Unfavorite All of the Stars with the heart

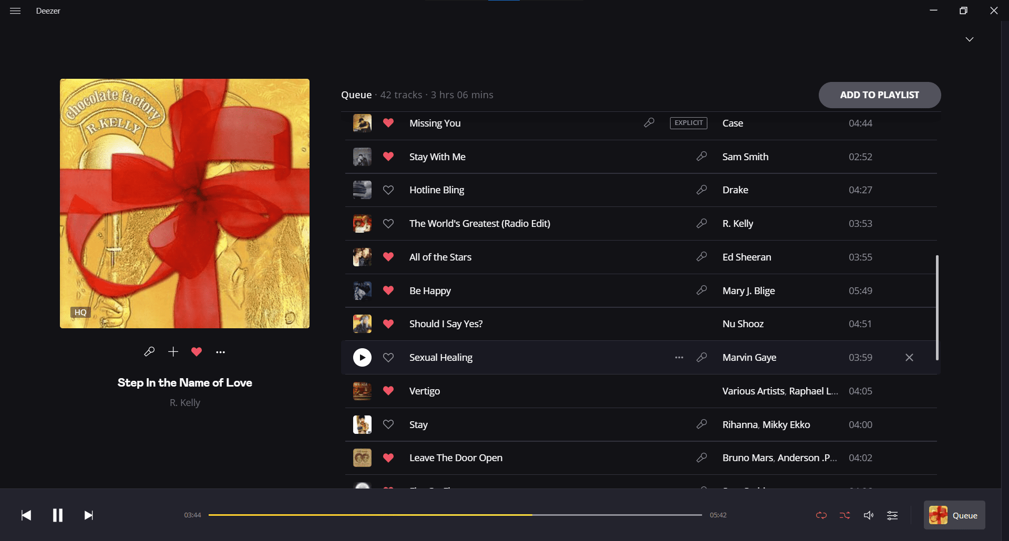[388, 257]
